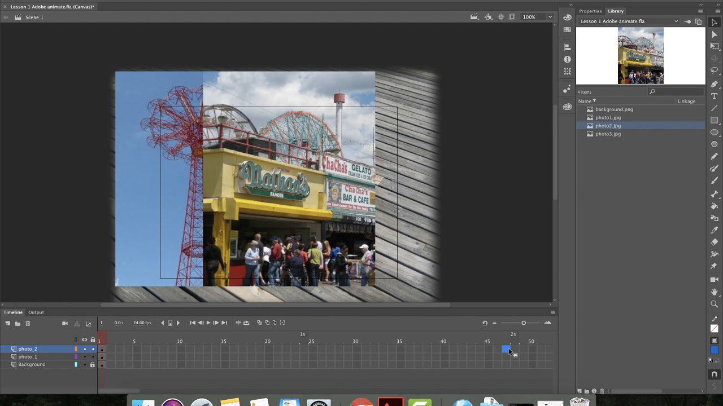
Task: Select the Line tool
Action: click(x=715, y=108)
